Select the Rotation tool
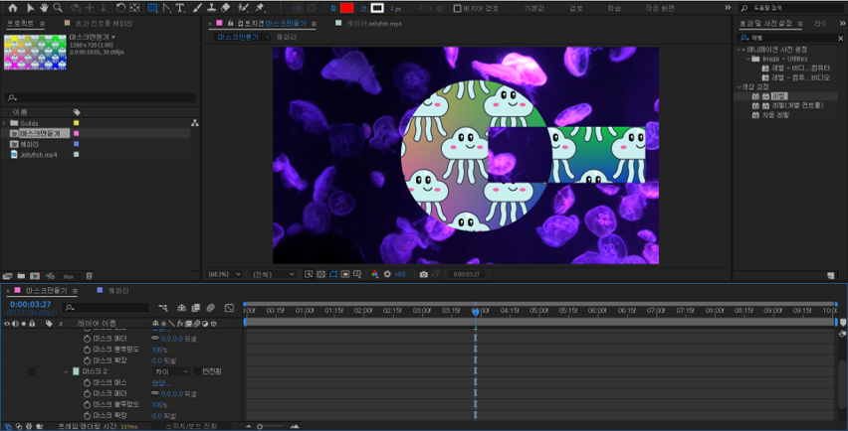The height and width of the screenshot is (431, 848). tap(121, 8)
